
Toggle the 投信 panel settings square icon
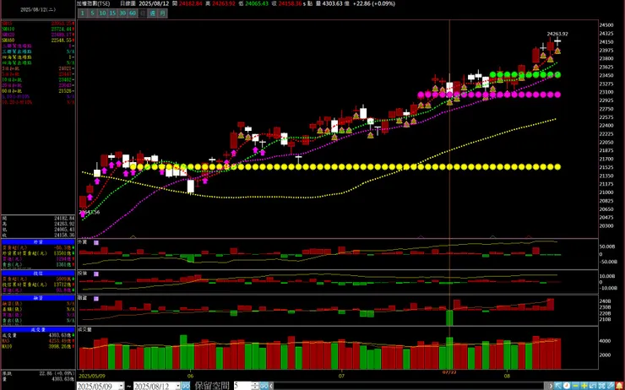point(96,274)
